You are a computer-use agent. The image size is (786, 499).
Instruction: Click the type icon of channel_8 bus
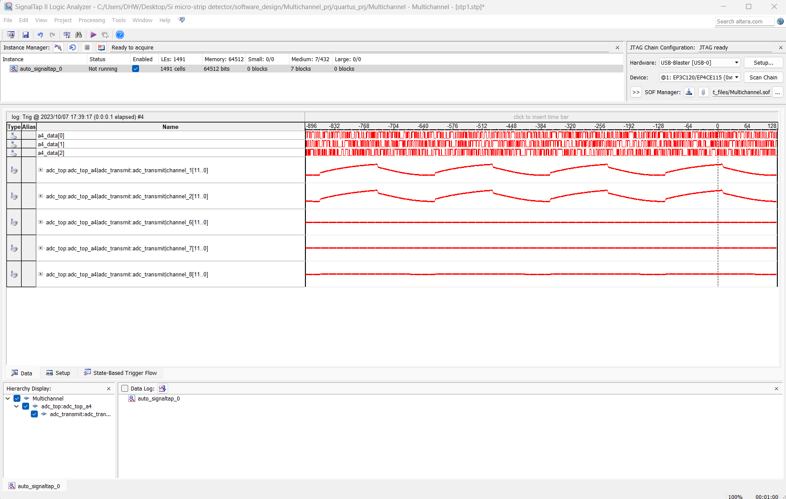pyautogui.click(x=14, y=274)
